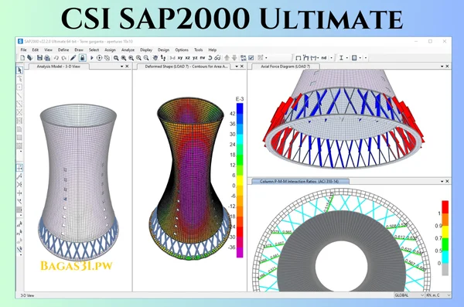Expand window list arrow of Analysis Model panel

point(122,67)
